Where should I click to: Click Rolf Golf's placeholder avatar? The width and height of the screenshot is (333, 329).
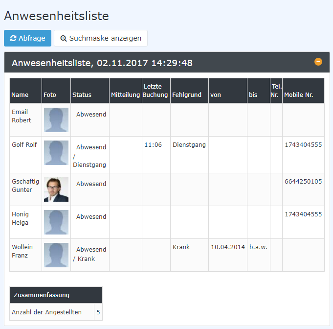(x=56, y=153)
